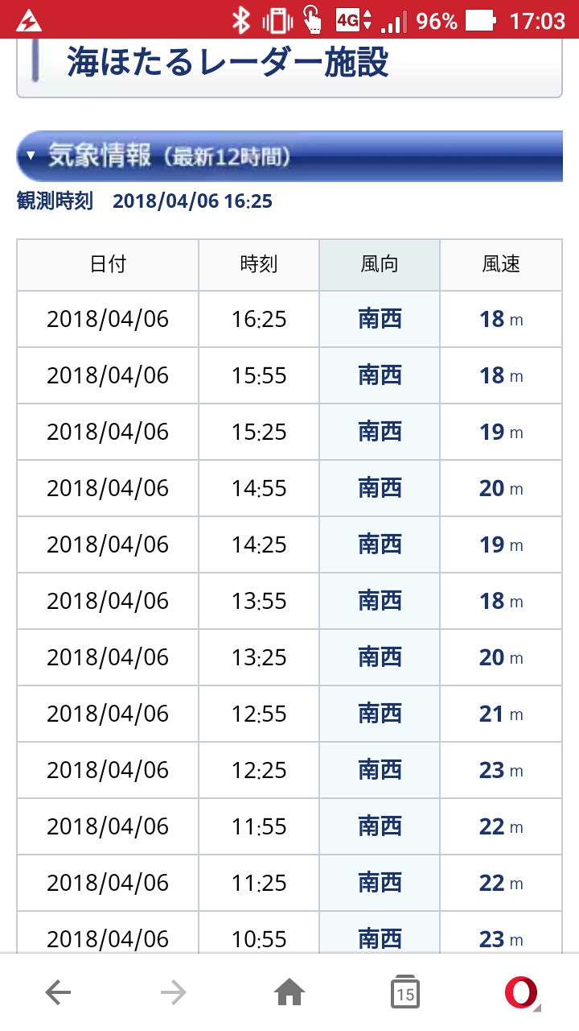Select the 16:25 time cell
The width and height of the screenshot is (579, 1031).
(x=259, y=320)
